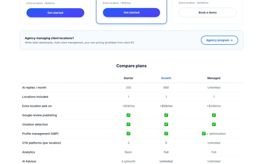The image size is (263, 164).
Task: Click Locations included value in Starter column
Action: (x=128, y=97)
